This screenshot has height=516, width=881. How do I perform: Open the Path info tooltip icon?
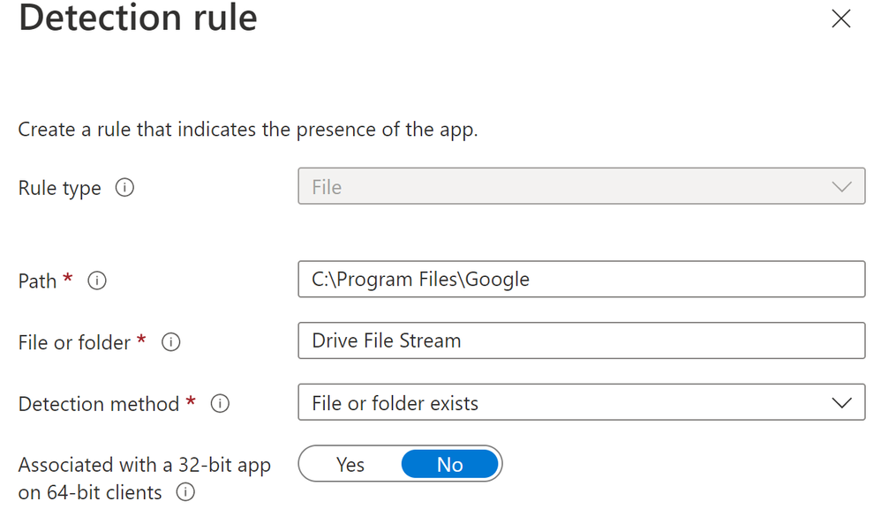pos(97,280)
